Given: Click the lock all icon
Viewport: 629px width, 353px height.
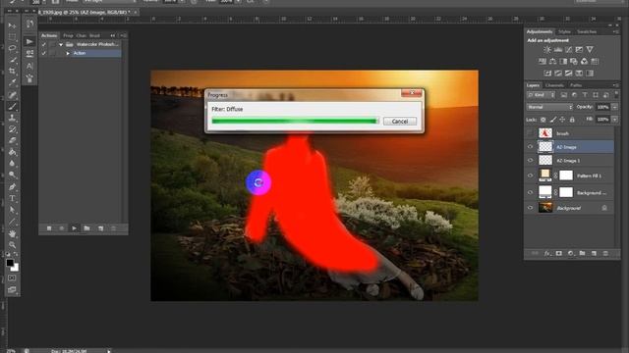Looking at the screenshot, I should point(572,120).
